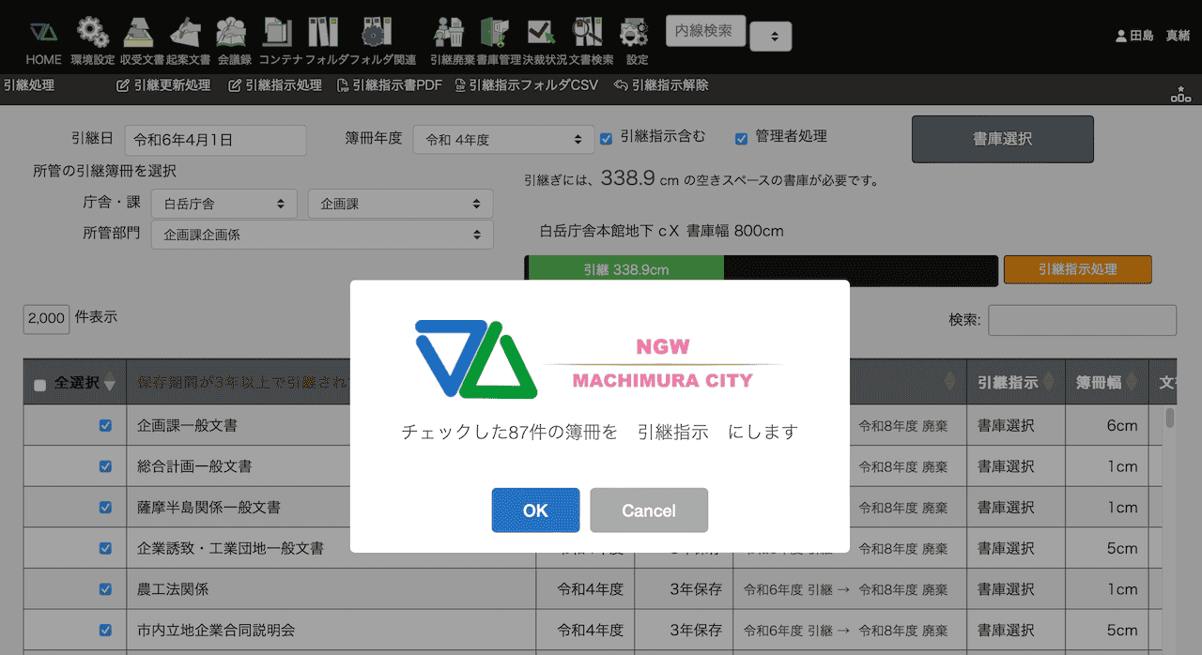Screen dimensions: 1202x655
Task: Open the 企画課企画係 department dropdown
Action: coord(322,235)
